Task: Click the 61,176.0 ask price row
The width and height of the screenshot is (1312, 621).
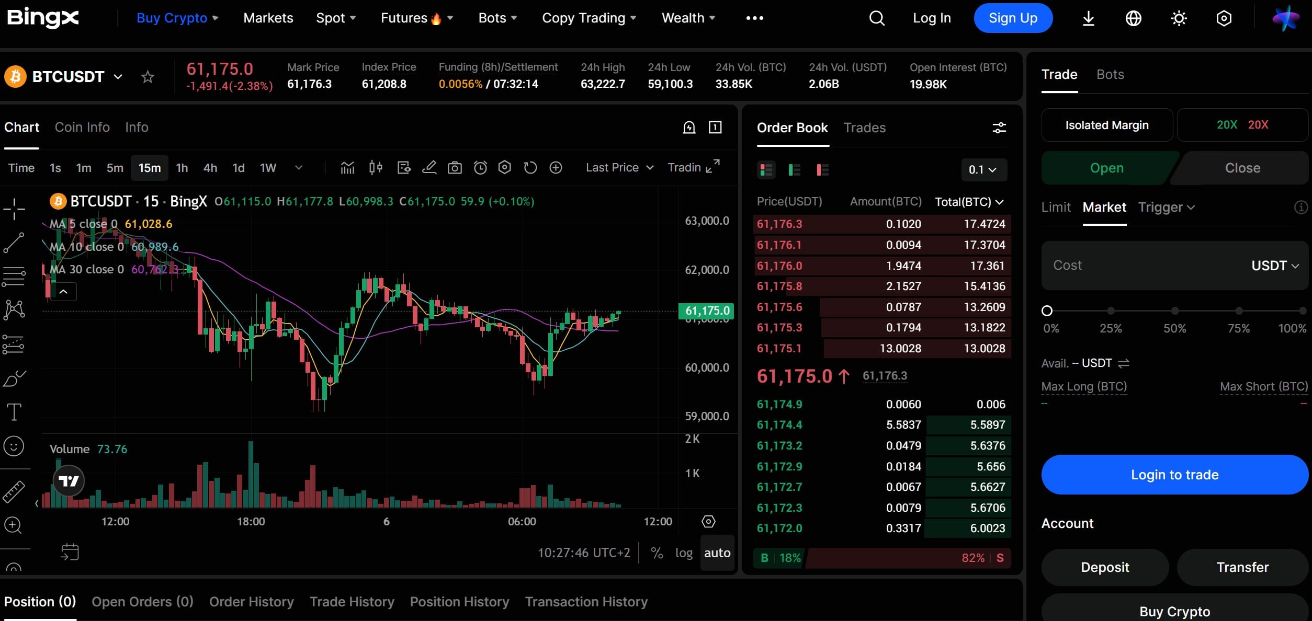Action: 882,266
